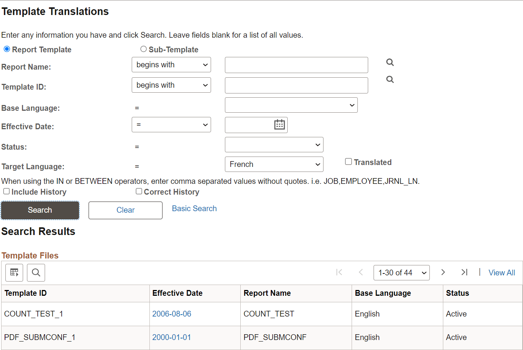
Task: Go to the next page of results
Action: tap(443, 272)
